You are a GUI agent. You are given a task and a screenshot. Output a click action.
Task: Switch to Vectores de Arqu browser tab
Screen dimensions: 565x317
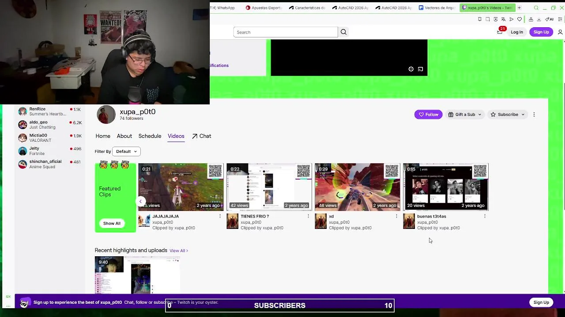437,7
